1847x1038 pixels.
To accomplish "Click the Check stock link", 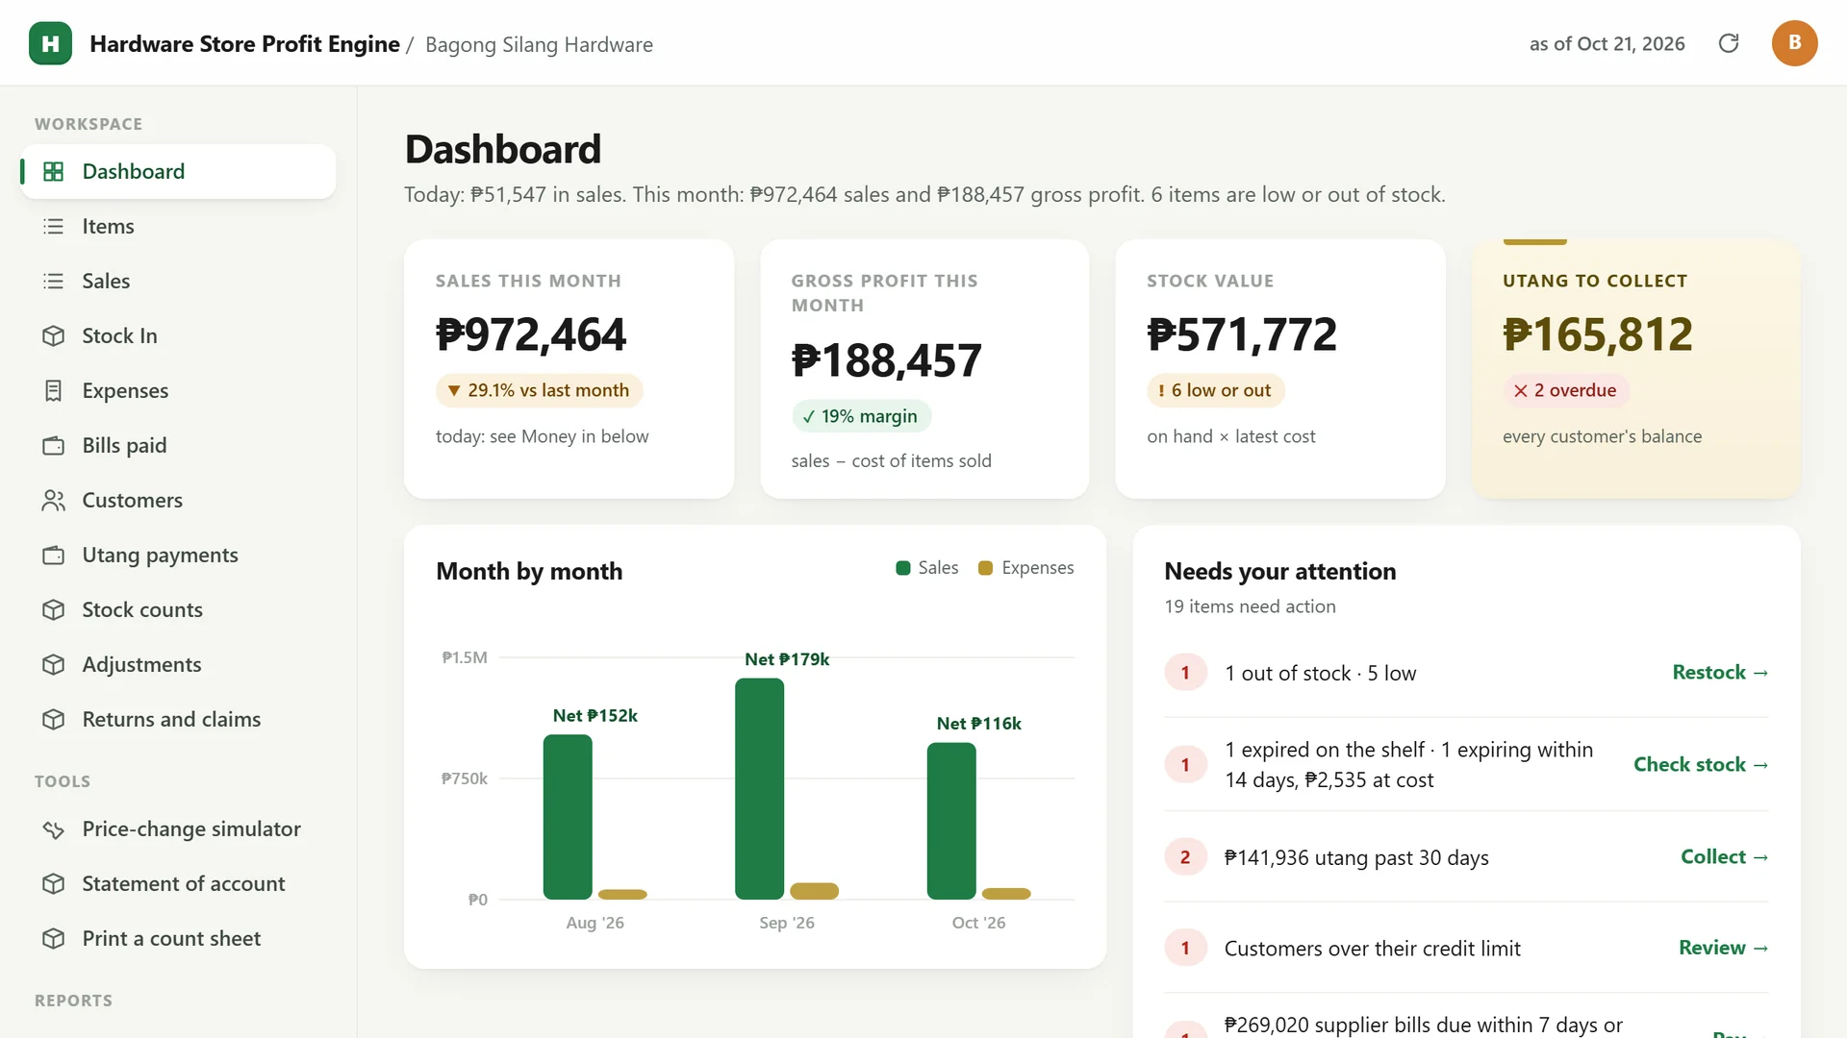I will click(1701, 764).
